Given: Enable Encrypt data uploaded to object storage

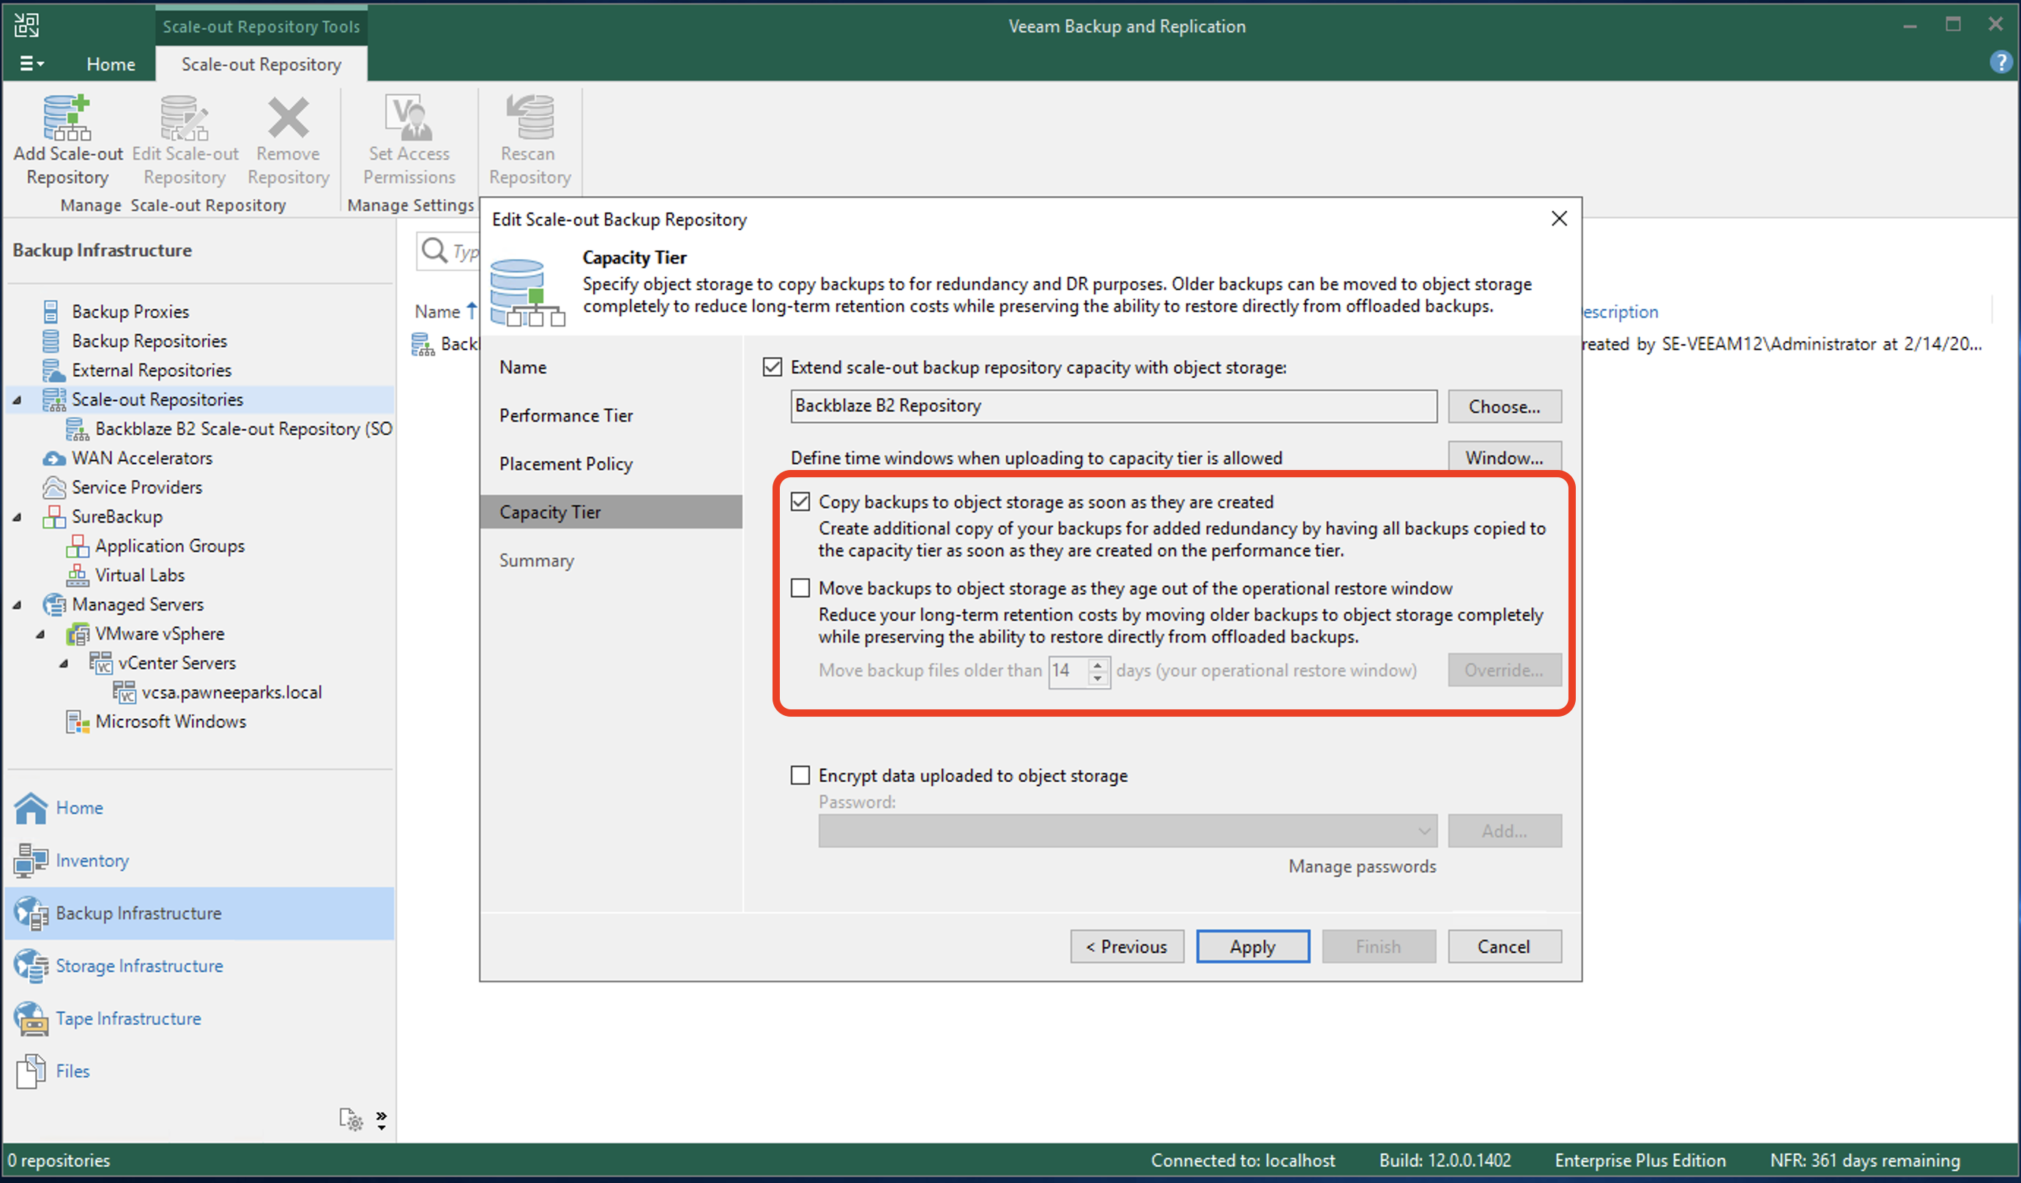Looking at the screenshot, I should 800,775.
